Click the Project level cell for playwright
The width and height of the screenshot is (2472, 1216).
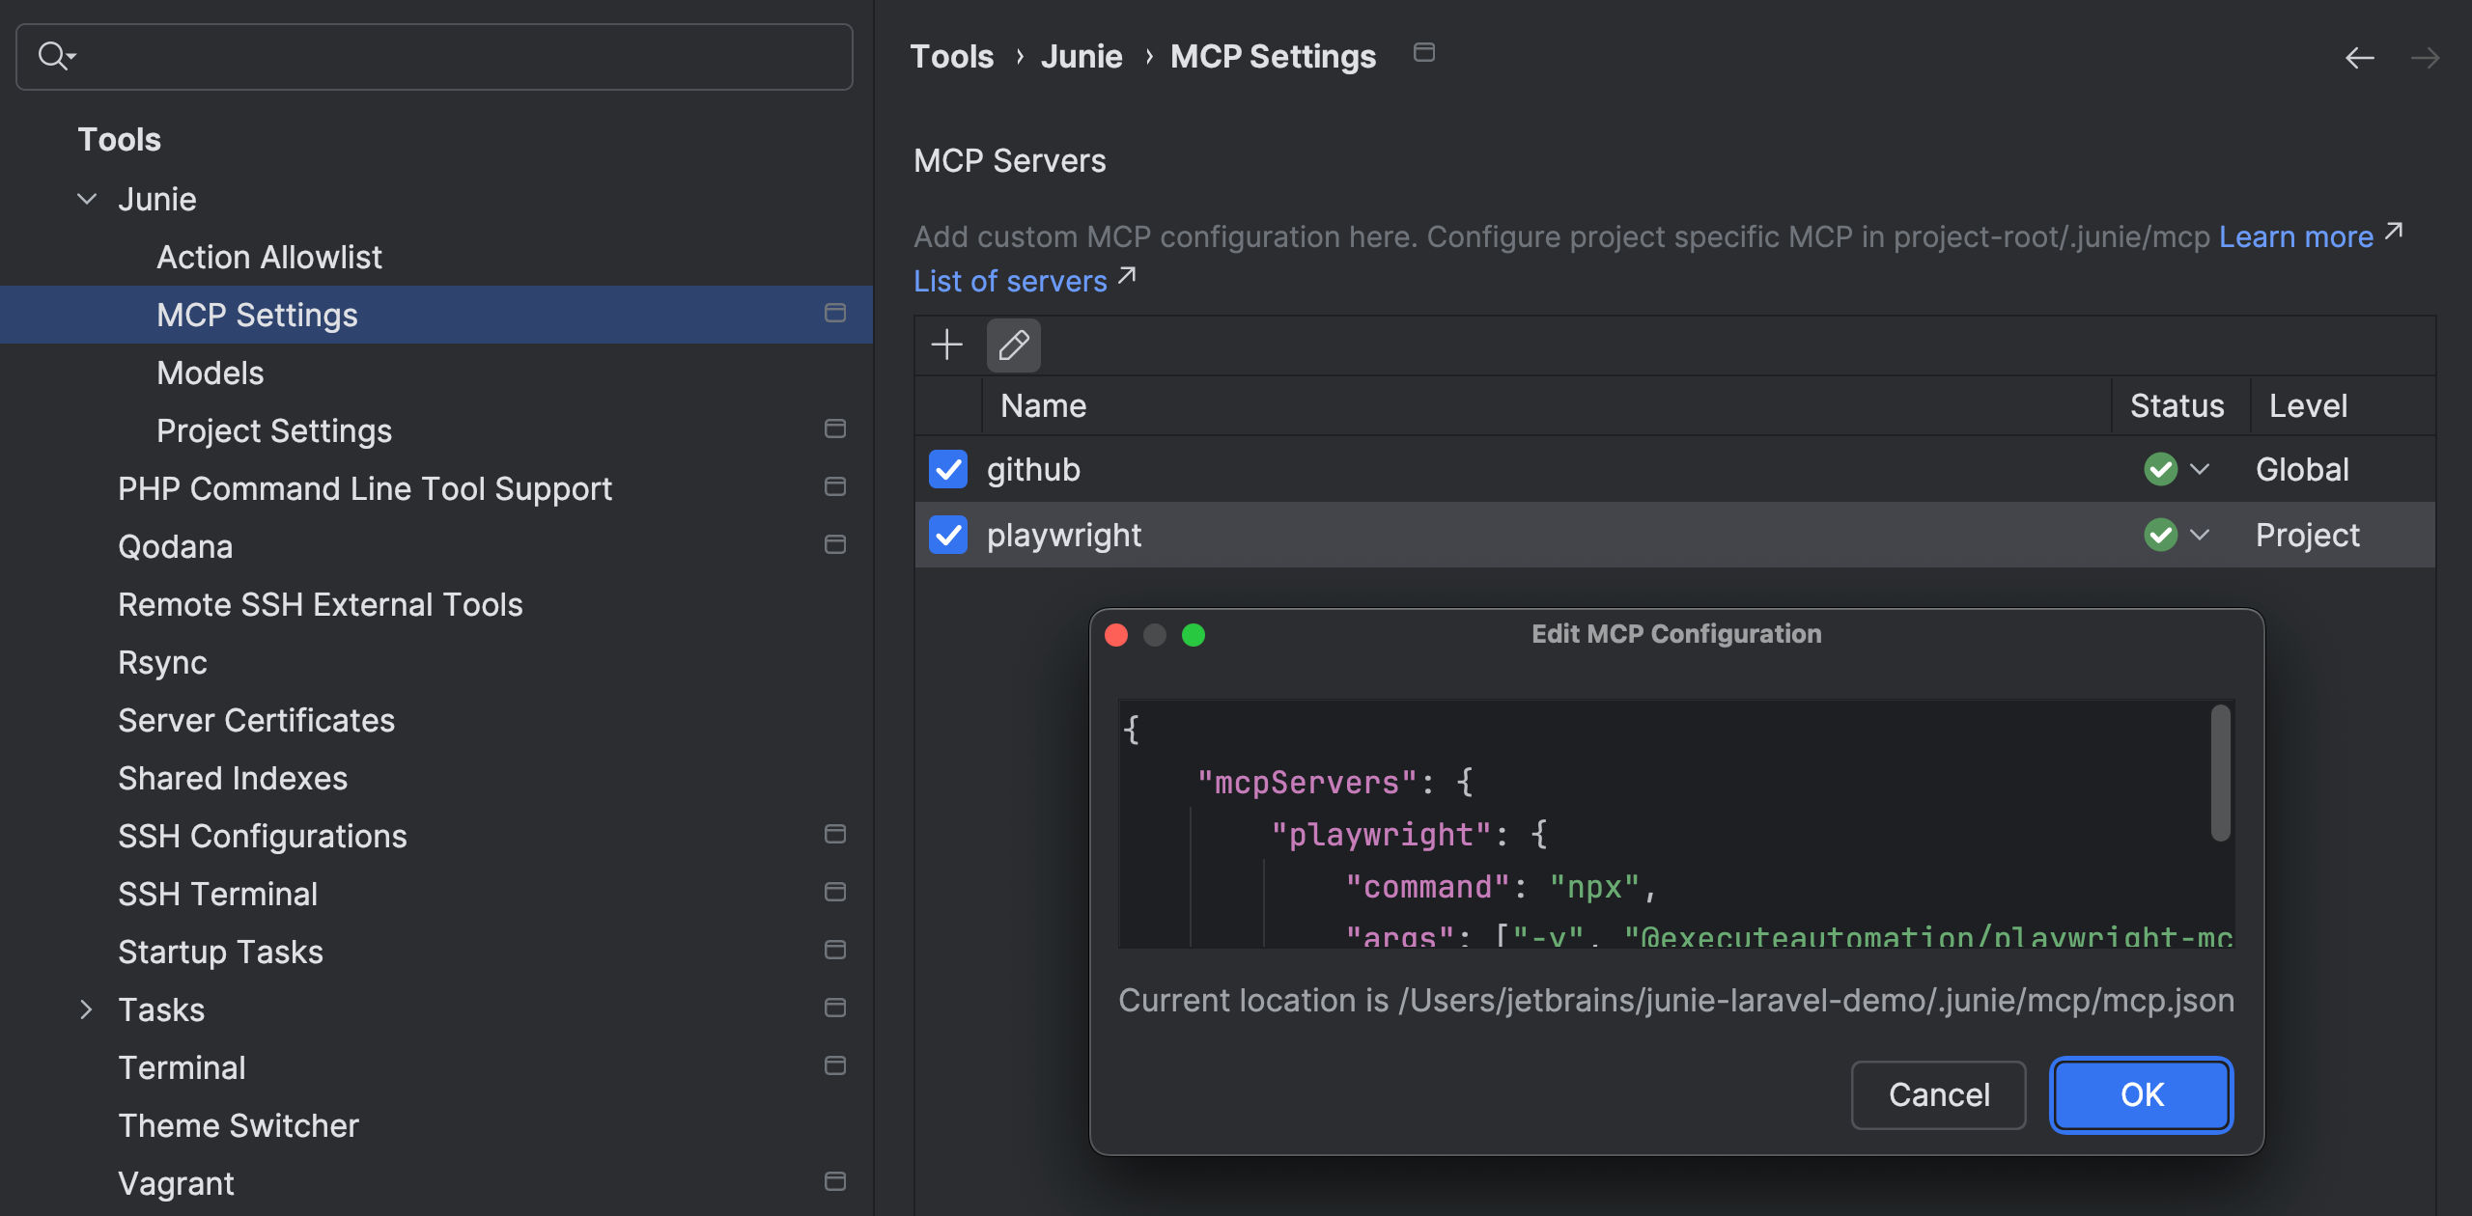[2307, 535]
